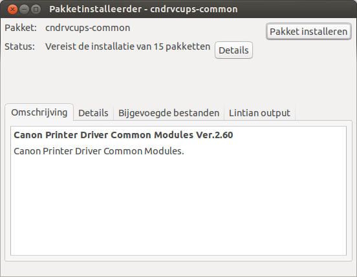Click the 'Canon Printer Driver Common Modules.' description line
Image resolution: width=357 pixels, height=277 pixels.
pos(99,151)
